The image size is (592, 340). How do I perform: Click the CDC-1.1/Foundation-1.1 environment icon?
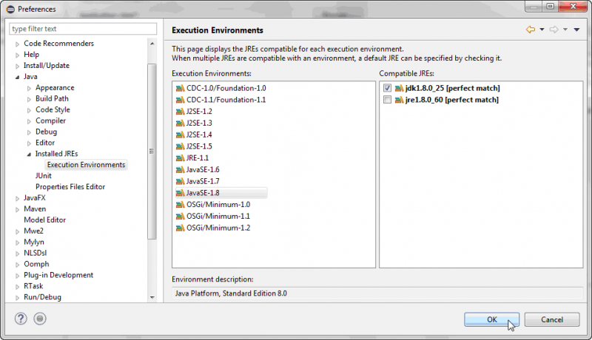[180, 100]
